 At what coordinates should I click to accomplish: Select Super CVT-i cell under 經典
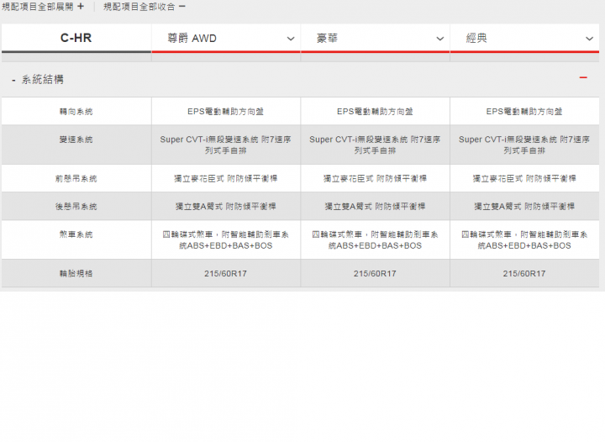point(524,145)
